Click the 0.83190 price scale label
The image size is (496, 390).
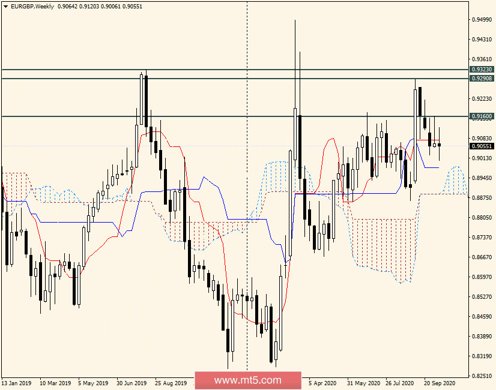pos(482,356)
